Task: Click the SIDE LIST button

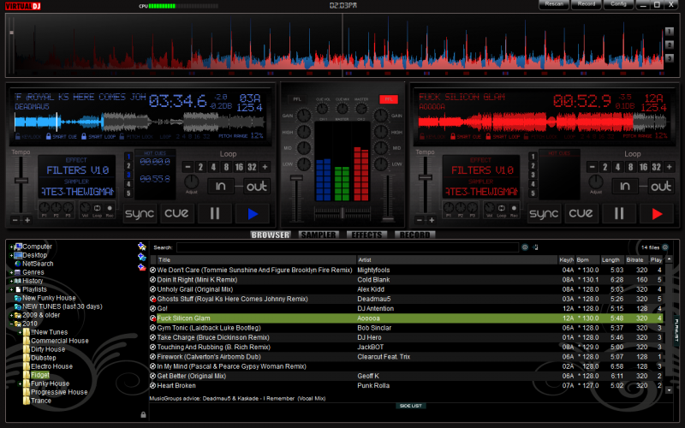Action: point(411,406)
